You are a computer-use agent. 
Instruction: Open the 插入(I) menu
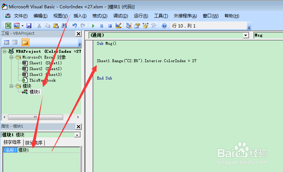(80, 16)
